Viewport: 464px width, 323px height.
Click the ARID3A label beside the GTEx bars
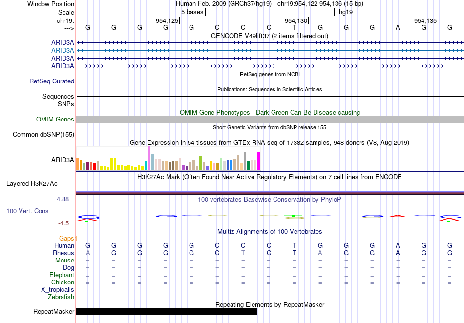[x=63, y=160]
